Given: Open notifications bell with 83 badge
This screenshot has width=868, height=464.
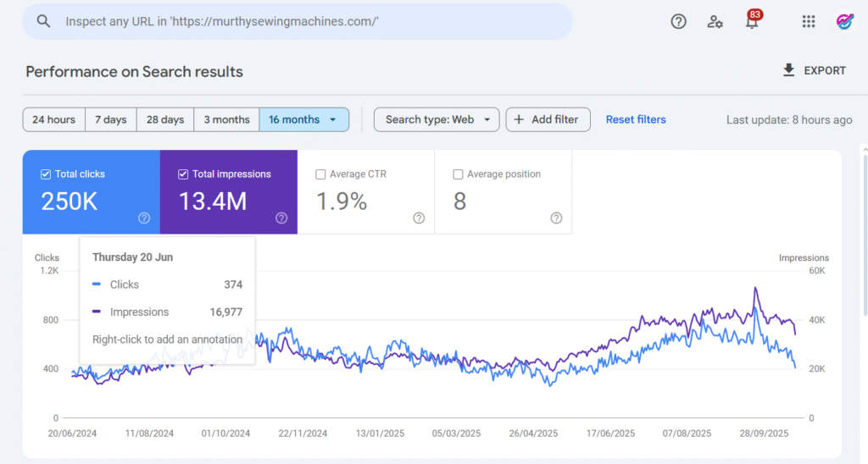Looking at the screenshot, I should (x=752, y=22).
